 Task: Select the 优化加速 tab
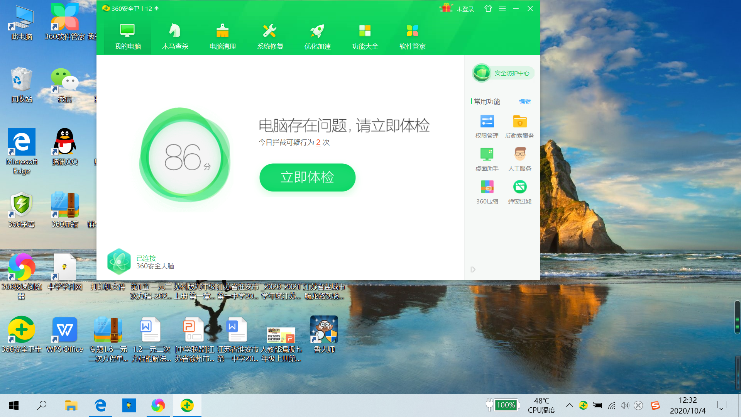click(317, 37)
